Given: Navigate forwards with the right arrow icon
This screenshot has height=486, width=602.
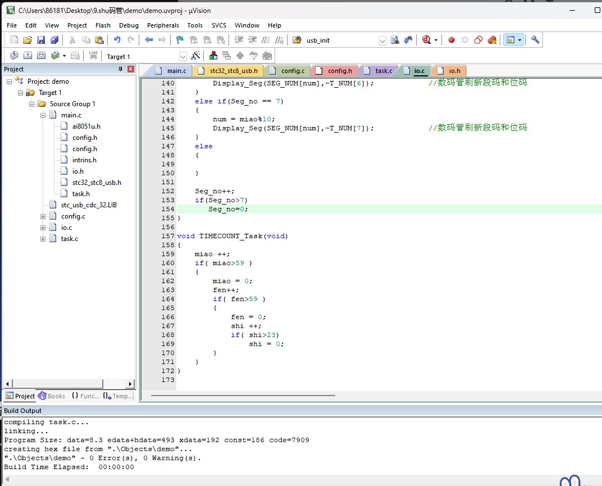Looking at the screenshot, I should tap(162, 40).
